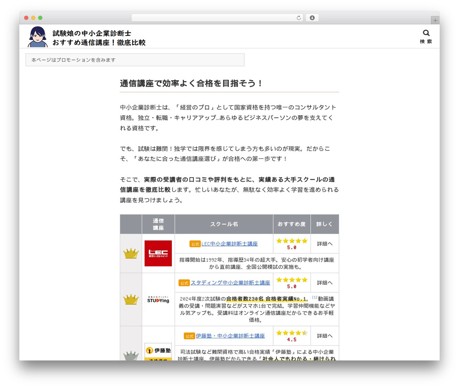Open a new browser tab
459x388 pixels.
[x=435, y=20]
